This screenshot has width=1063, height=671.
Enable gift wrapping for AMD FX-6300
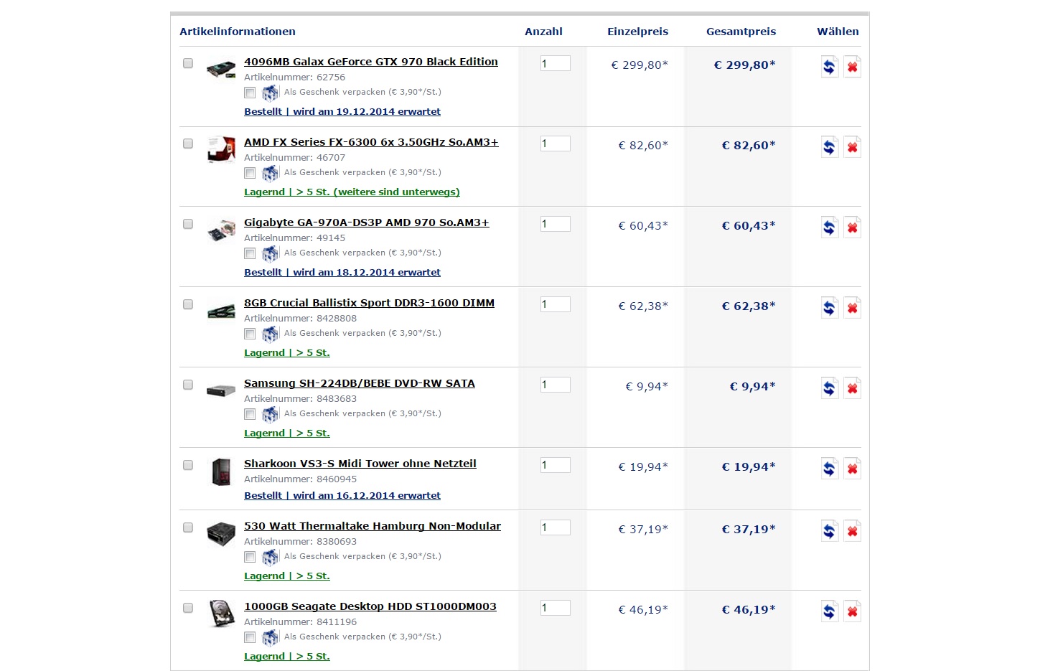click(x=250, y=173)
